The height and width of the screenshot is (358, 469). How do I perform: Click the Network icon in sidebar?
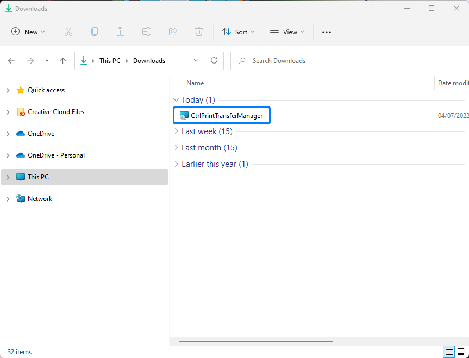point(21,199)
